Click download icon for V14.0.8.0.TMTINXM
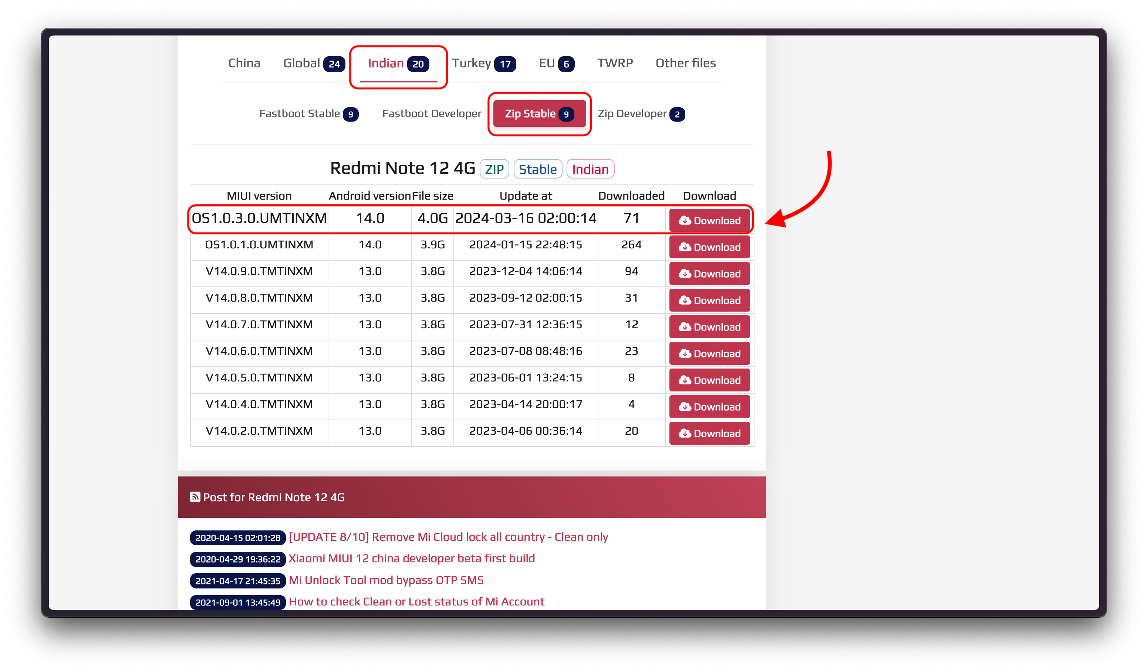1148x672 pixels. (x=684, y=301)
